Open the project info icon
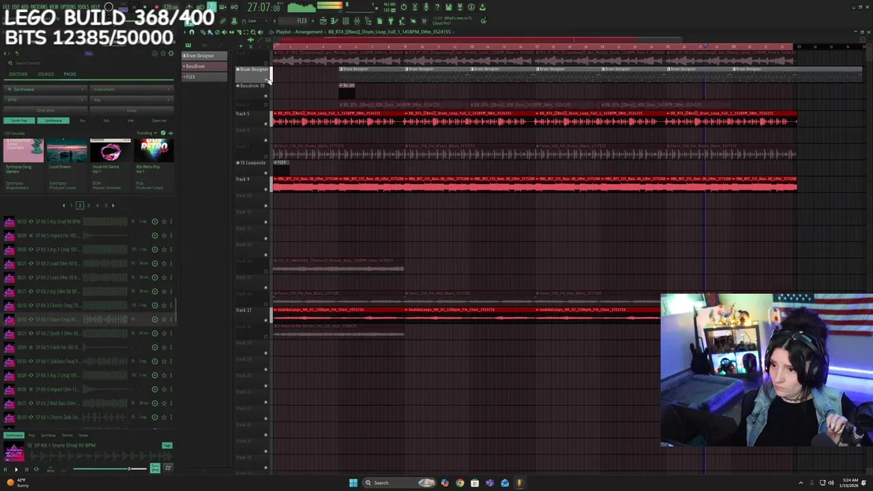873x491 pixels. click(471, 7)
